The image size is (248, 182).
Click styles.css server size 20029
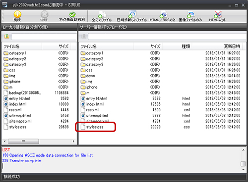(155, 127)
